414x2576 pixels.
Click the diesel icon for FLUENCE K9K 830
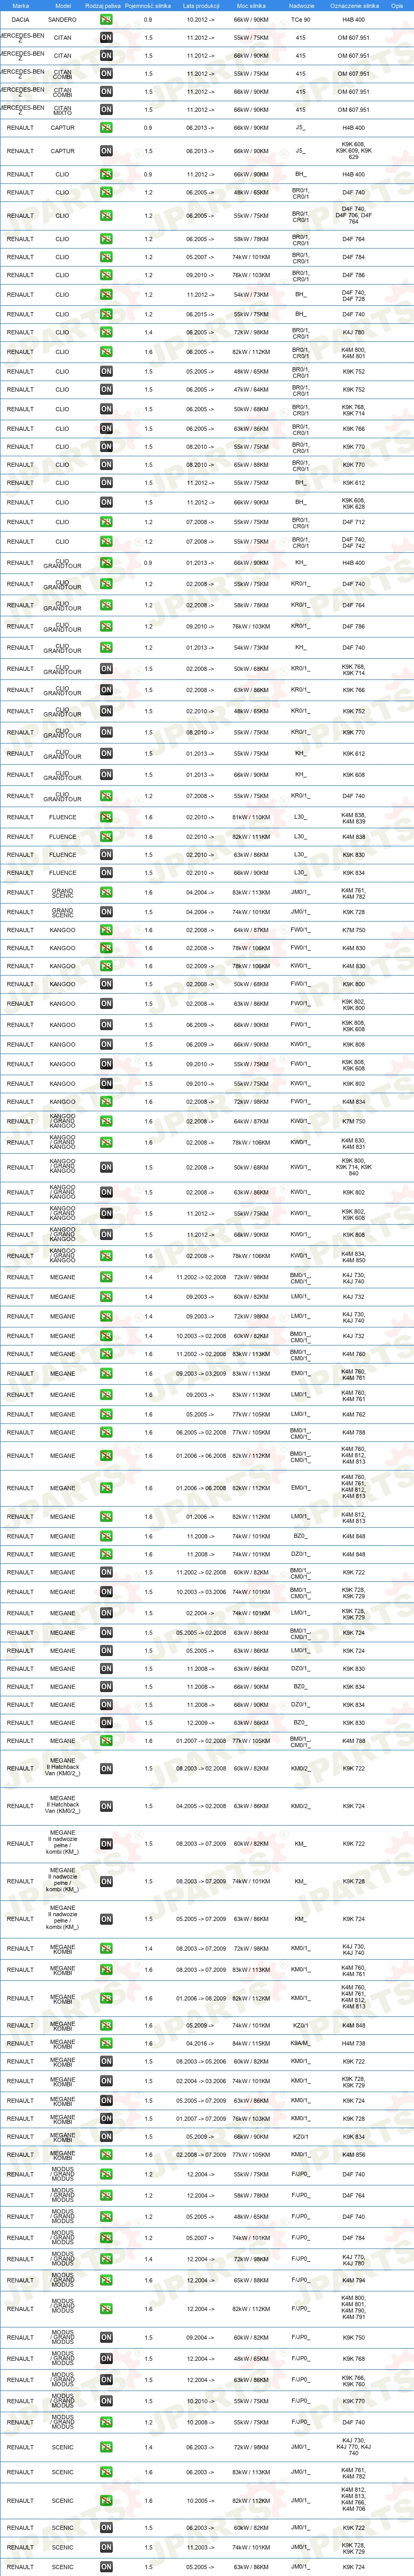106,855
